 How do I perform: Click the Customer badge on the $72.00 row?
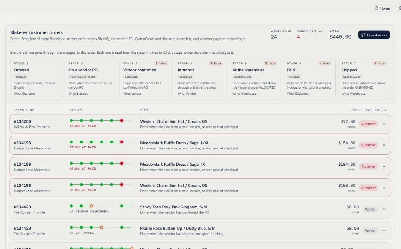point(368,124)
